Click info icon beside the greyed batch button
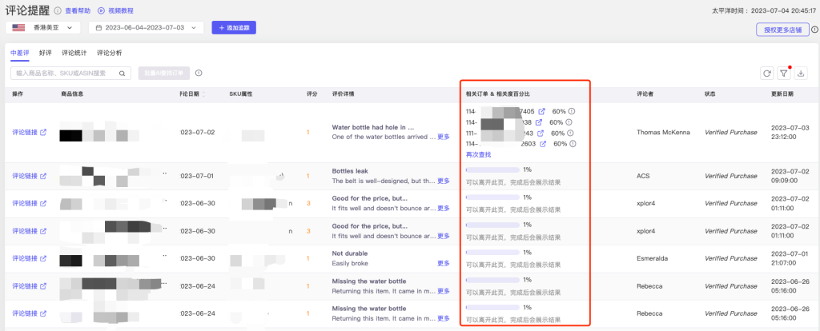 (198, 73)
